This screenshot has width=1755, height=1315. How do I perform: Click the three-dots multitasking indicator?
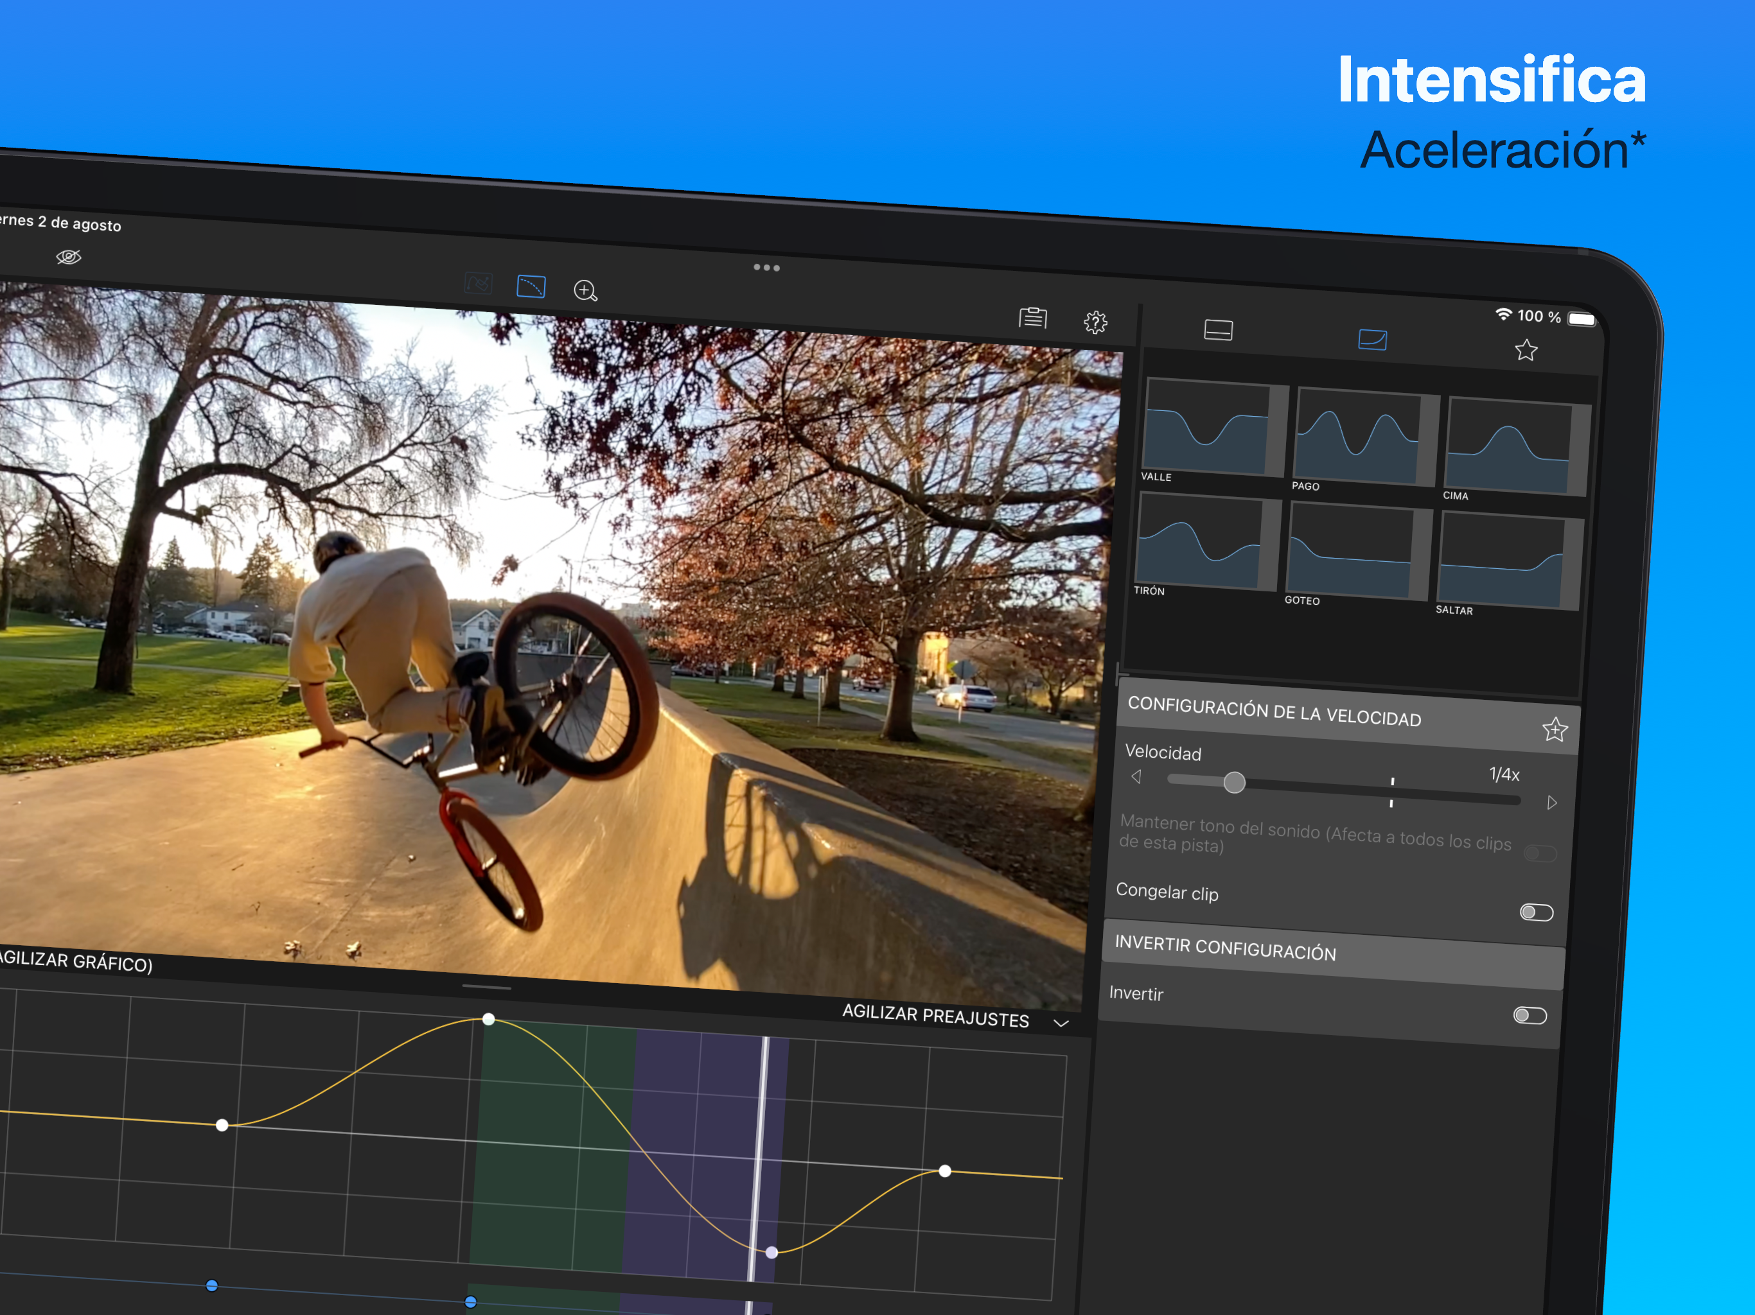tap(766, 268)
